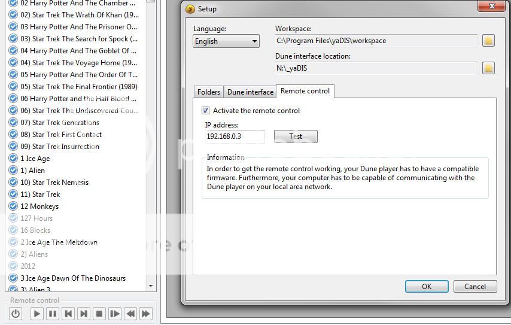Image resolution: width=511 pixels, height=325 pixels.
Task: Browse for the Workspace folder
Action: coord(488,41)
